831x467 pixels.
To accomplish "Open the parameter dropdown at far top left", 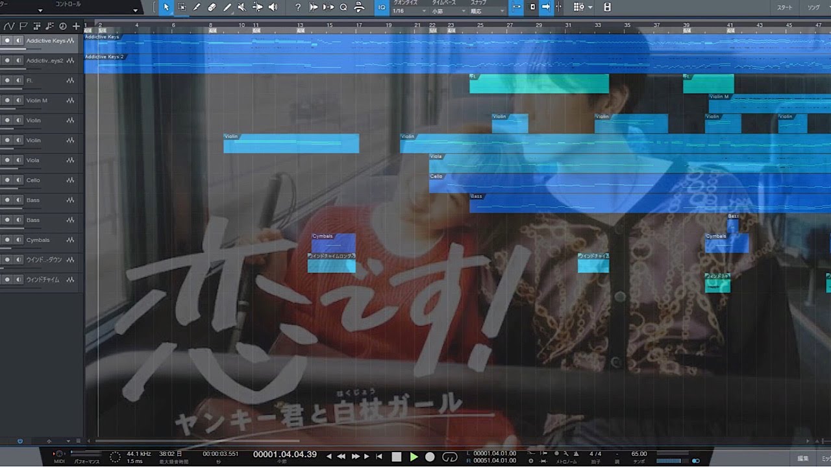I will click(40, 10).
